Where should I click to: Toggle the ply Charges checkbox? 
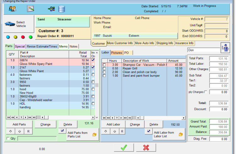[206, 92]
